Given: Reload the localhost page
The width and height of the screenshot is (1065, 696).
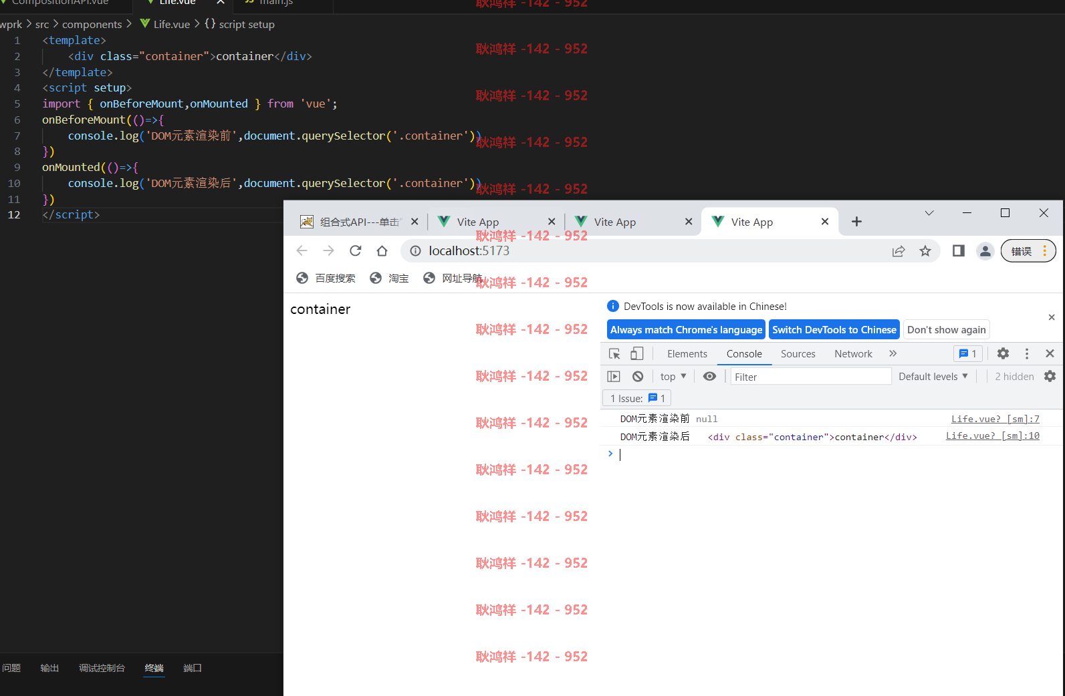Looking at the screenshot, I should click(x=356, y=250).
